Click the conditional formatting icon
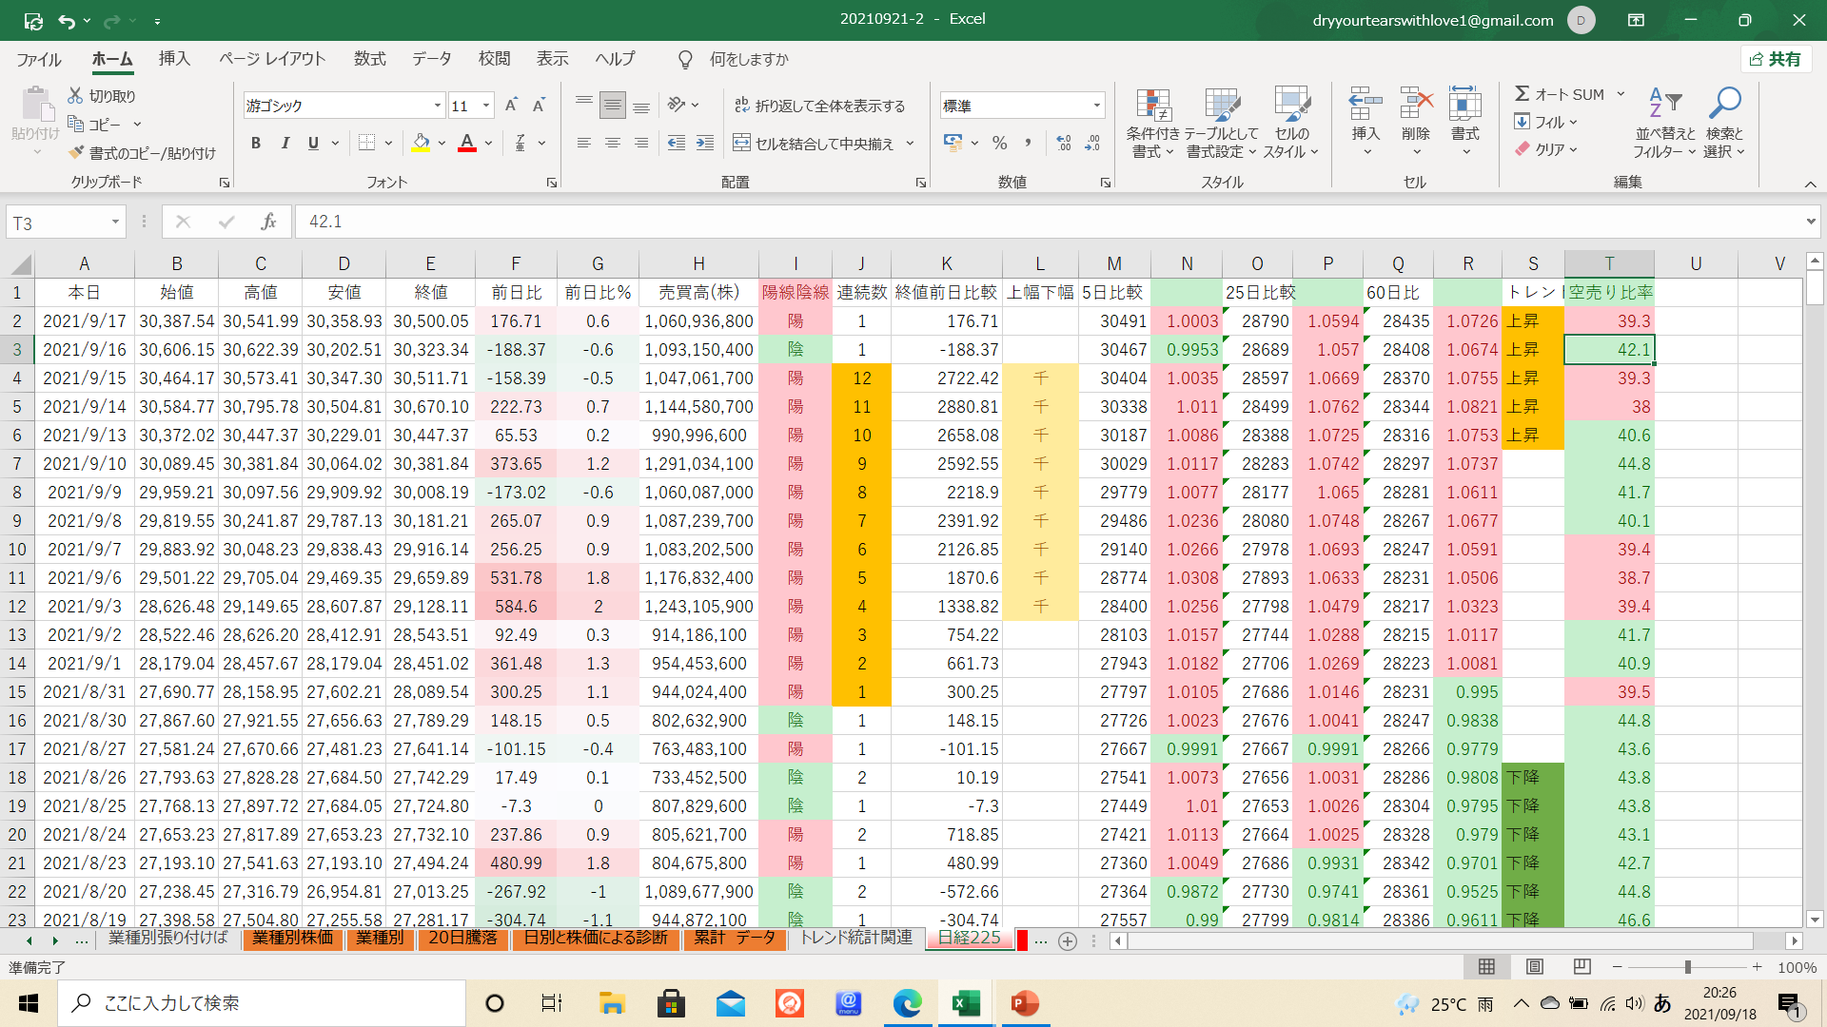Viewport: 1827px width, 1027px height. pyautogui.click(x=1152, y=107)
